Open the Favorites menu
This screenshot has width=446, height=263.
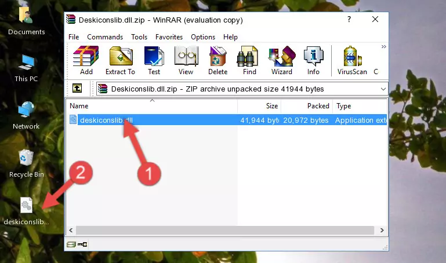click(169, 37)
